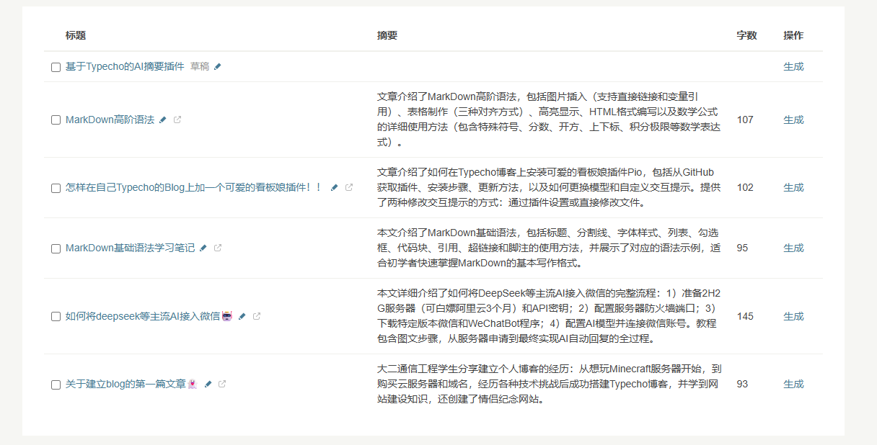This screenshot has width=877, height=445.
Task: Click the edit pencil icon beside MarkDown高阶语法
Action: tap(163, 120)
